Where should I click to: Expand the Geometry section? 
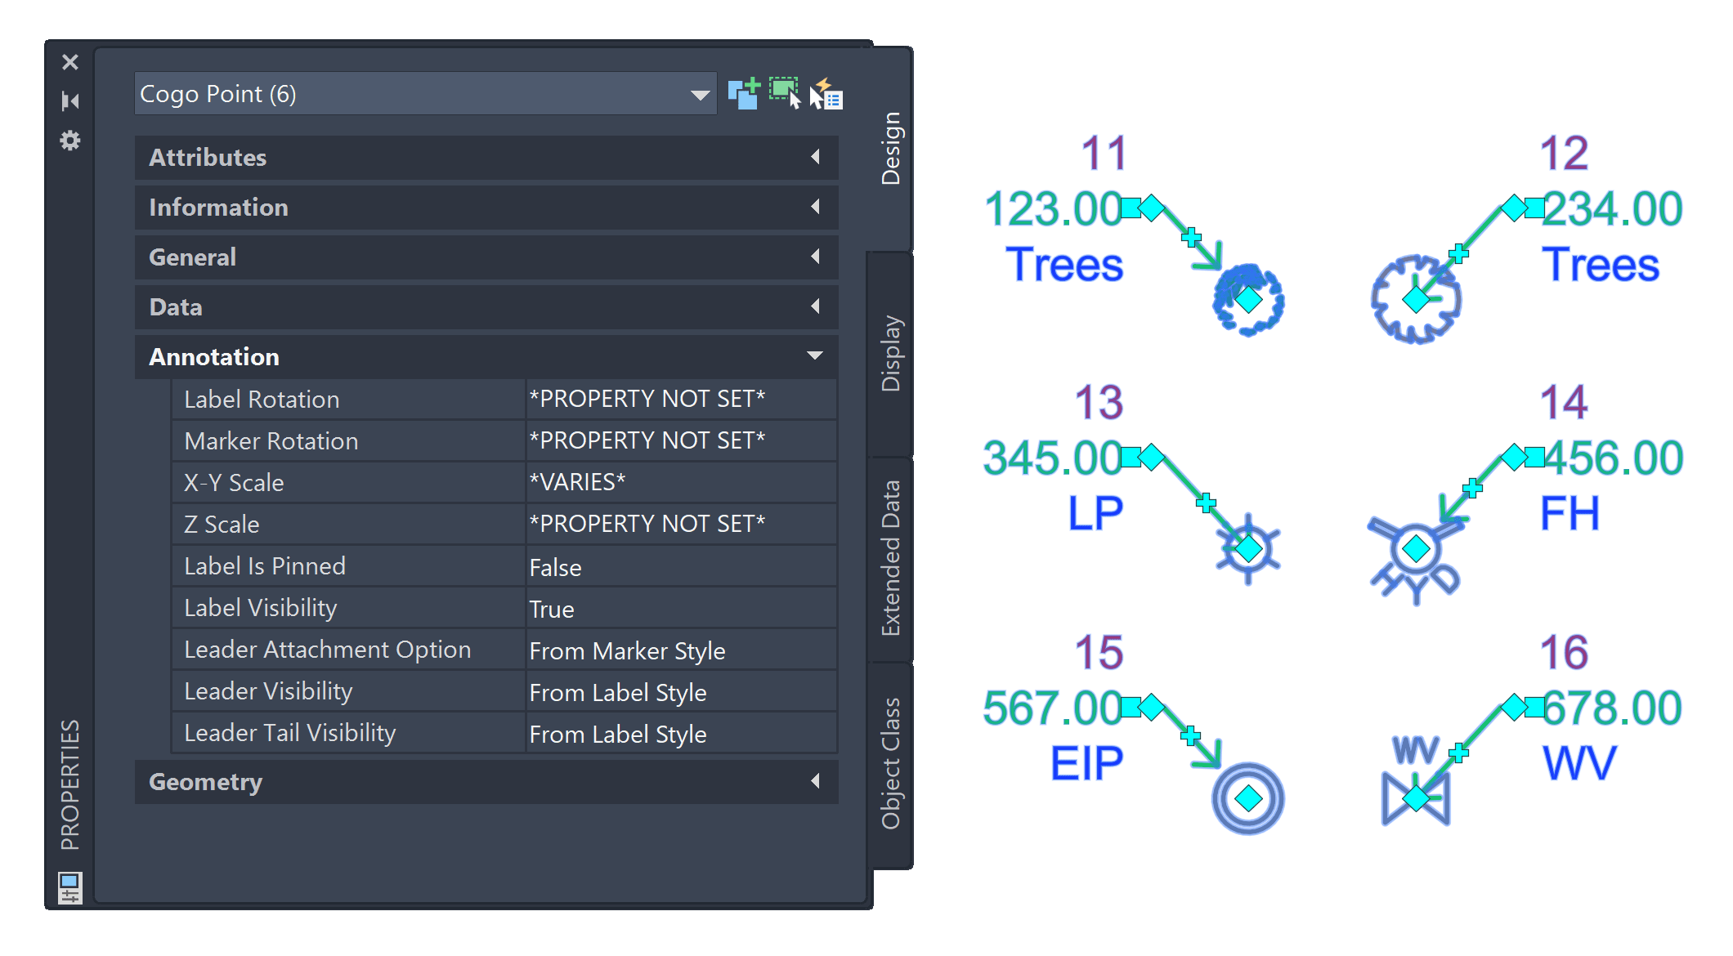tap(486, 782)
